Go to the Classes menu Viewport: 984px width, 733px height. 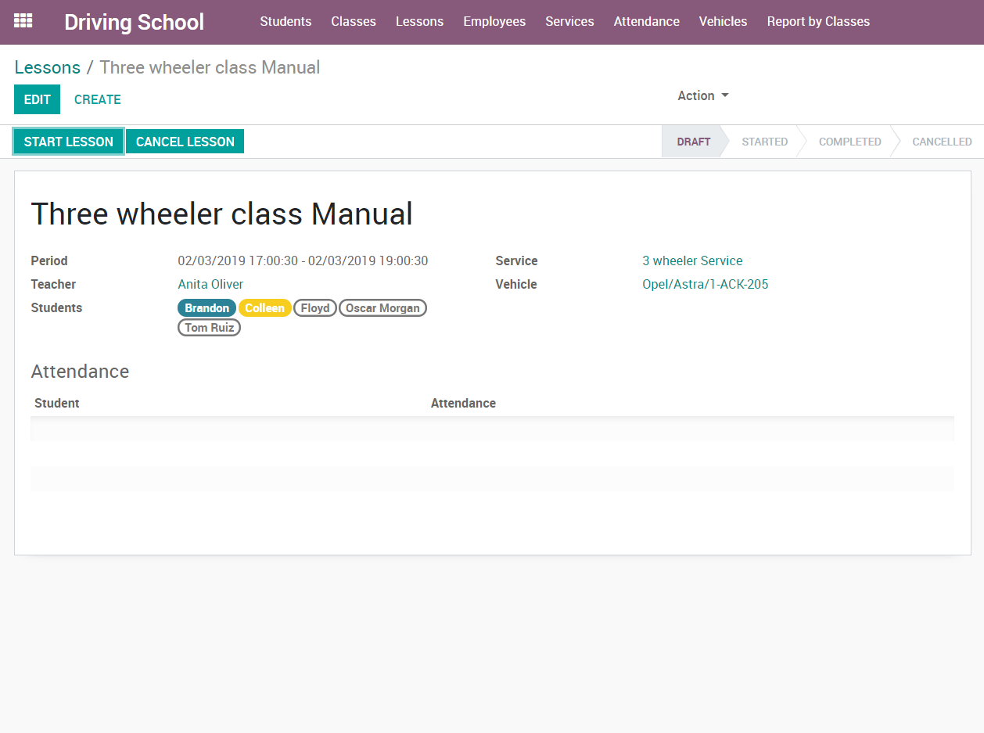(354, 22)
